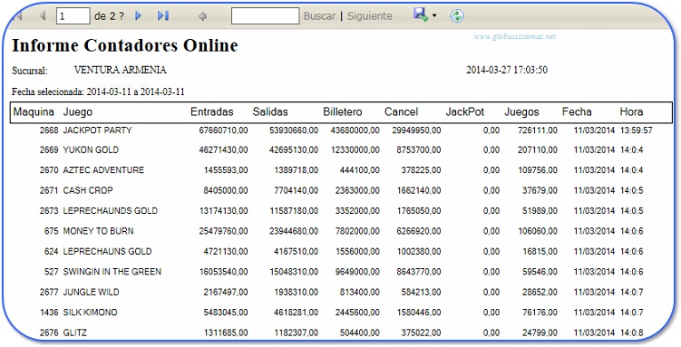
Task: Open www.globussistemas.net link
Action: click(x=515, y=36)
